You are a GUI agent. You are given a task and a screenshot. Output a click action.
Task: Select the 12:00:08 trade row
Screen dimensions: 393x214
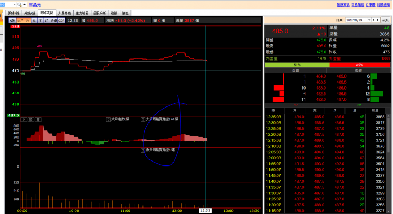click(325, 158)
